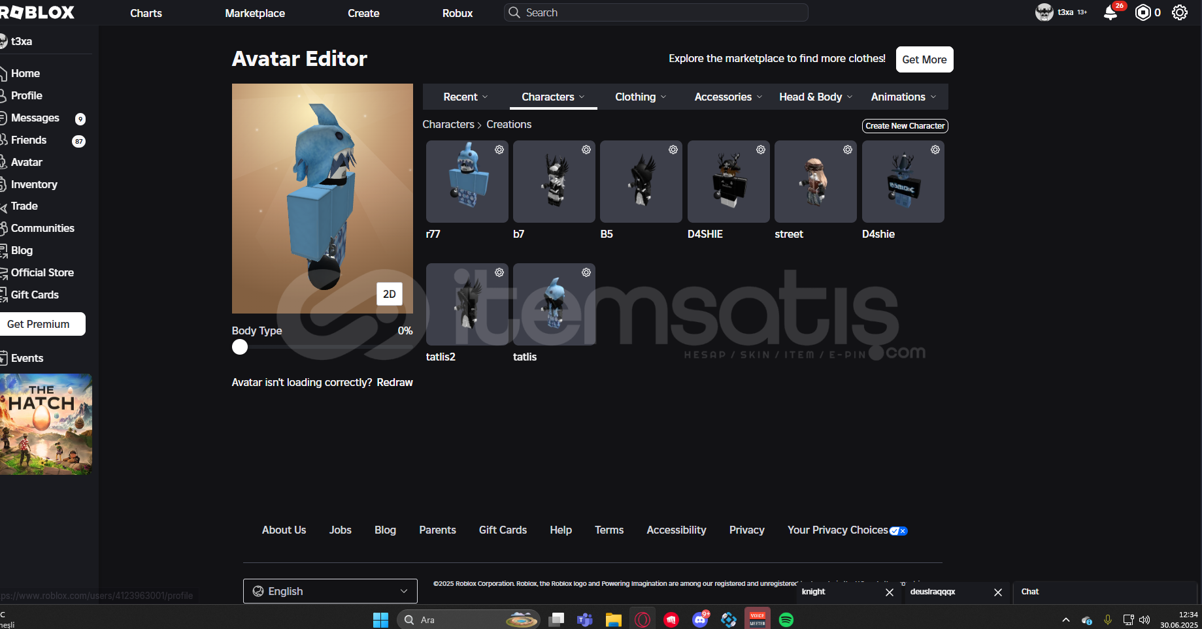Open File Explorer from taskbar

(613, 620)
